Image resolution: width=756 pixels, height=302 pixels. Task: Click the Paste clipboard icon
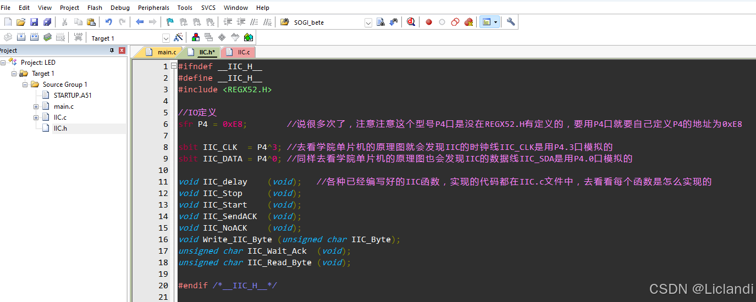pos(91,22)
